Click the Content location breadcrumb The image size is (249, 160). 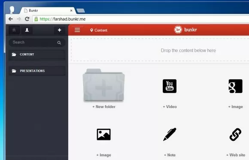point(99,30)
